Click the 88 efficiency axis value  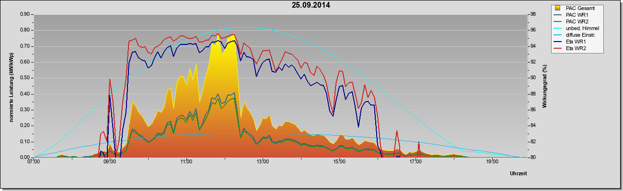tap(533, 94)
